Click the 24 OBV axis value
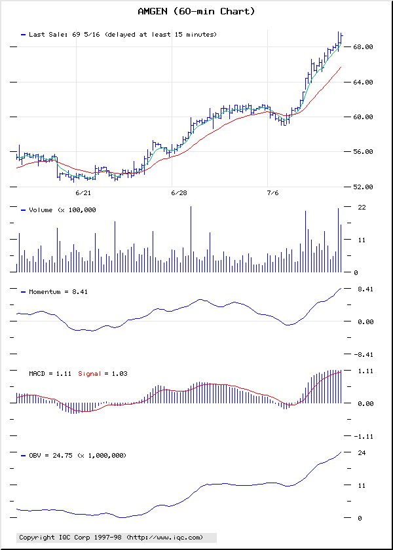Viewport: 393px width, 550px height. pyautogui.click(x=362, y=453)
